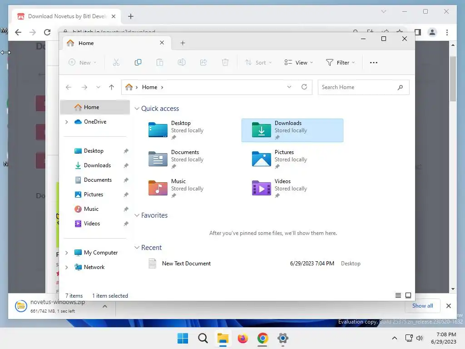
Task: Open the Sort dropdown
Action: [258, 62]
